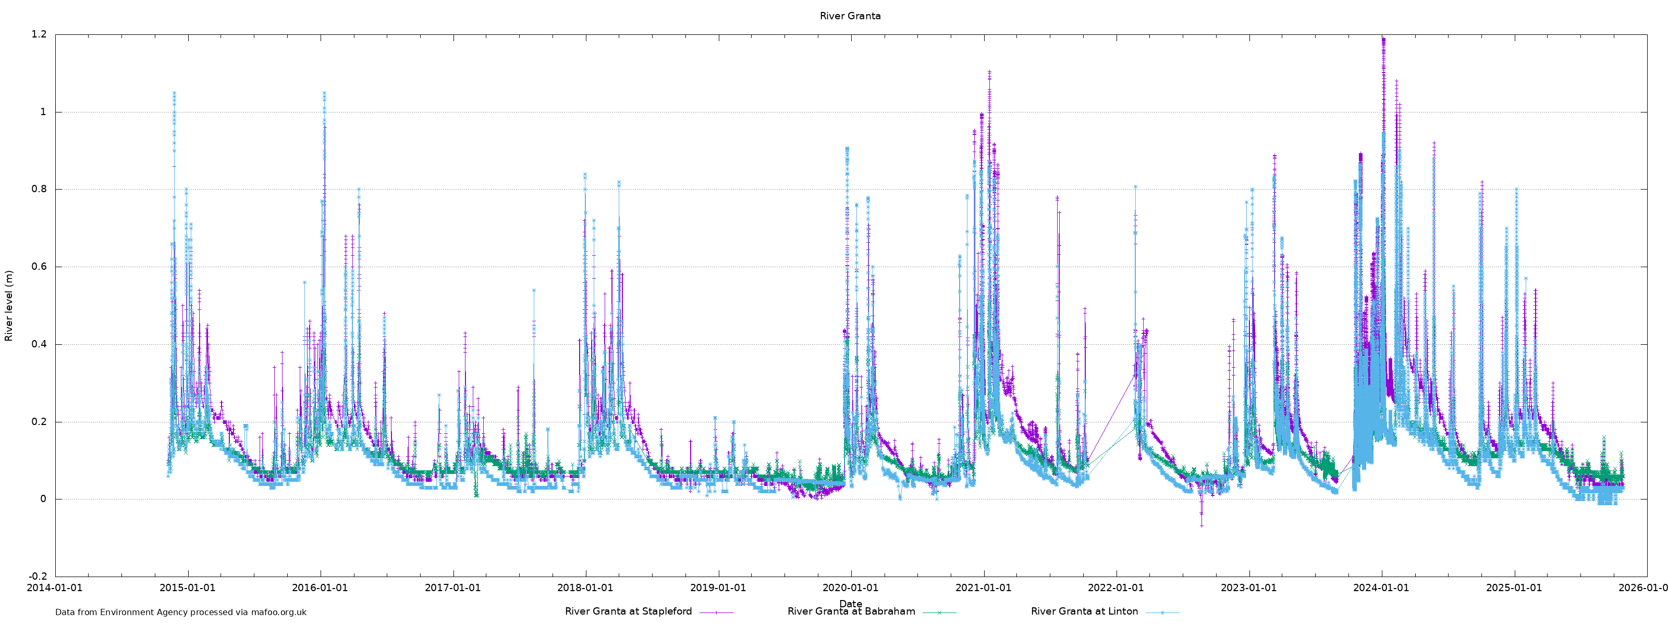
Task: Select the 'River Granta at Stapleford' legend label
Action: tap(628, 611)
